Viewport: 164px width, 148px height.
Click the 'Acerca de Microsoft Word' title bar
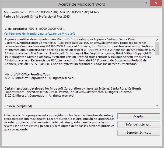82,4
